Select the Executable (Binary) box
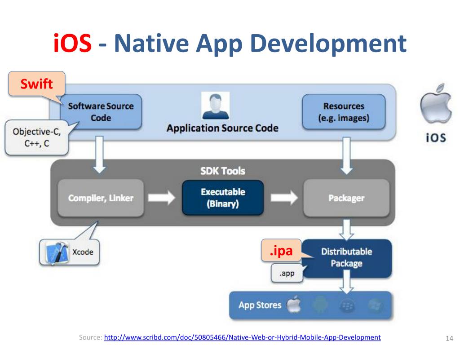460x345 pixels. point(223,198)
